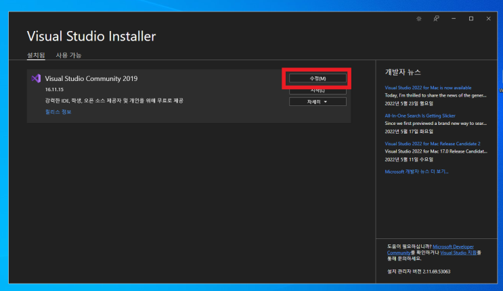503x291 pixels.
Task: Click the 시작(L) launch button
Action: click(318, 91)
